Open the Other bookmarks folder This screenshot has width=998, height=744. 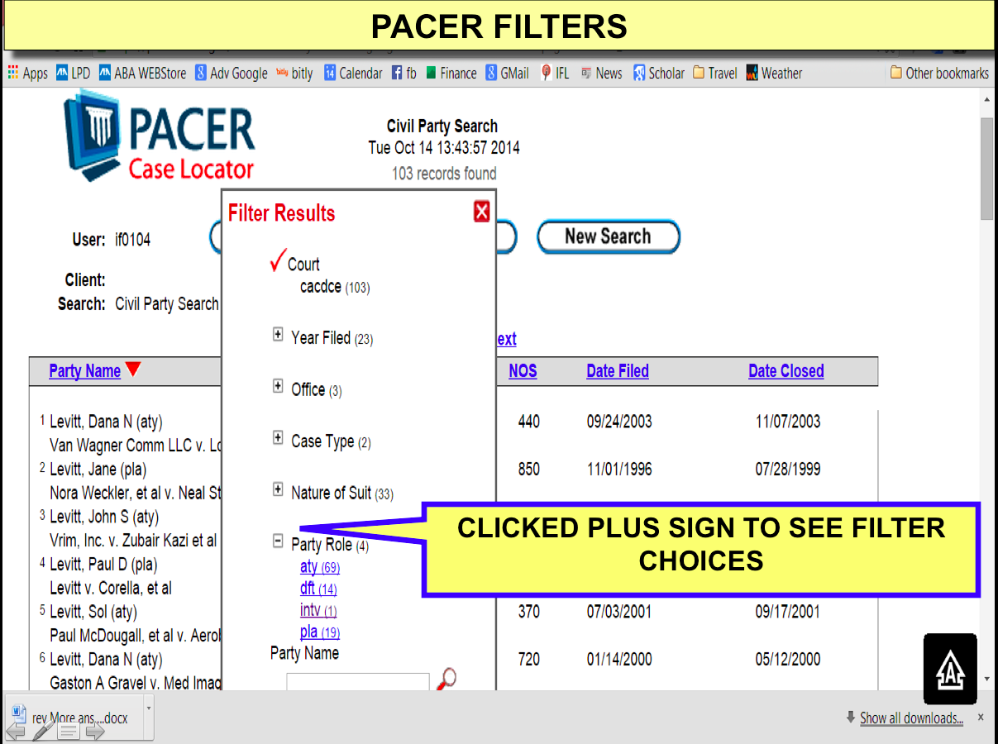[939, 73]
